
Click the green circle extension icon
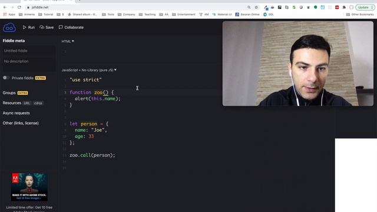(x=316, y=8)
